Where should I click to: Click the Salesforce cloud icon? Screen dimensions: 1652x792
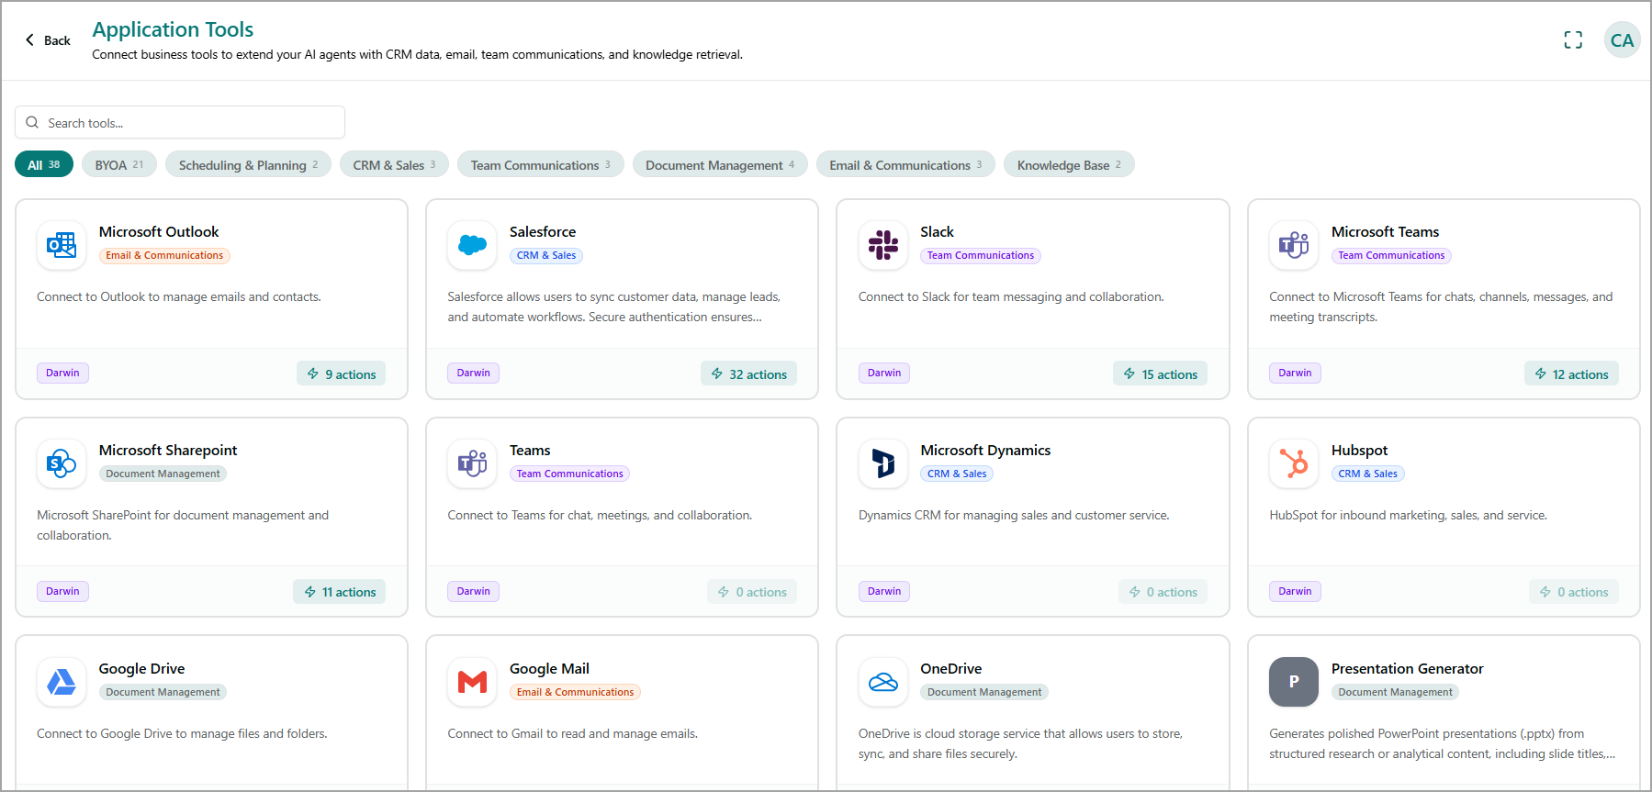click(x=472, y=245)
